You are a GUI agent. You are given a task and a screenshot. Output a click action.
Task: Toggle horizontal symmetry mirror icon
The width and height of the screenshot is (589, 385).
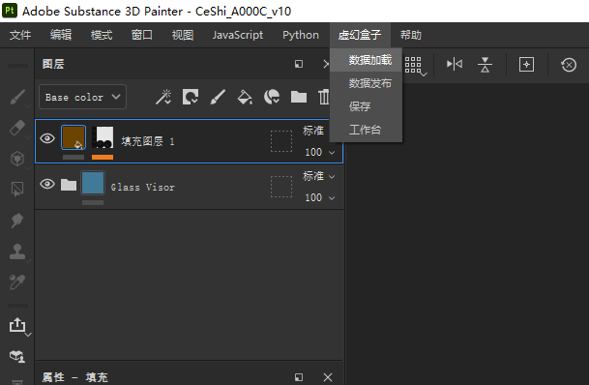[455, 64]
